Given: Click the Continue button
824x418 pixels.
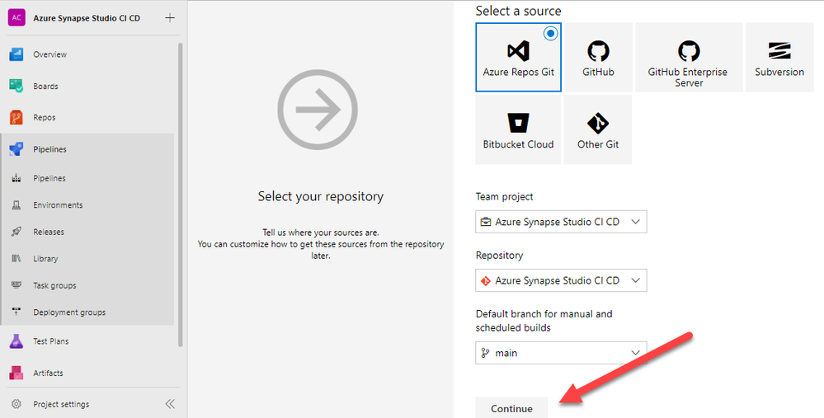Looking at the screenshot, I should coord(511,408).
